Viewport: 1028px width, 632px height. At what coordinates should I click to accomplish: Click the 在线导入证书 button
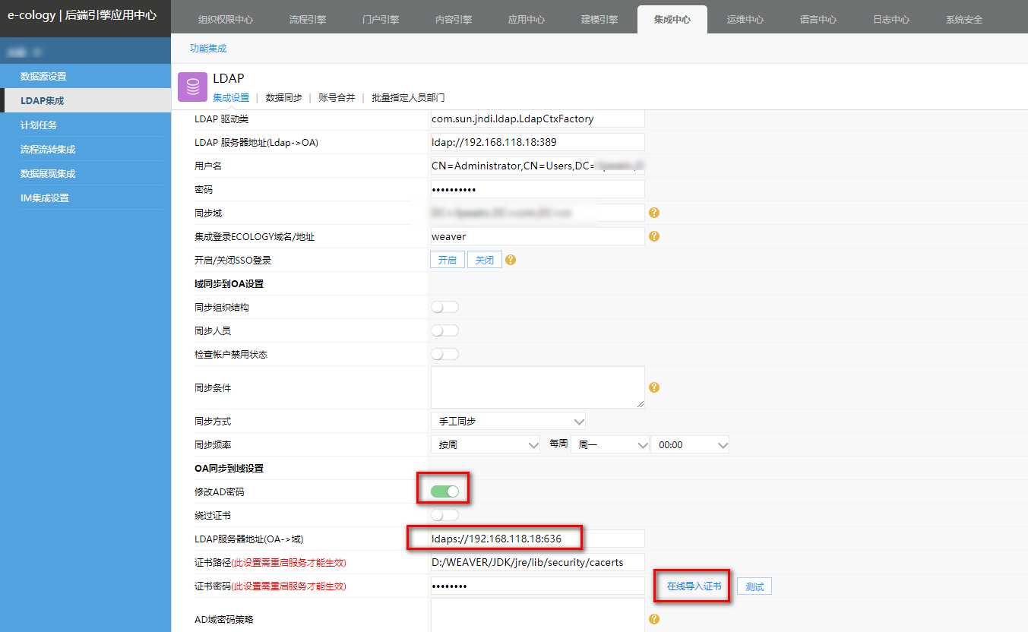pos(694,586)
